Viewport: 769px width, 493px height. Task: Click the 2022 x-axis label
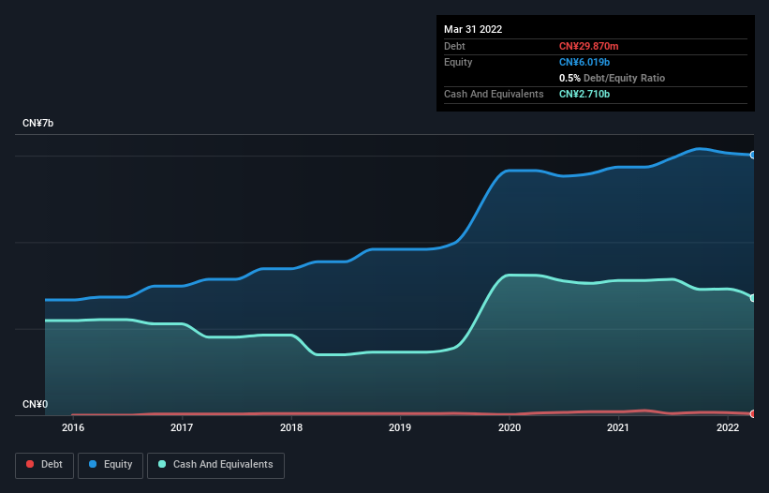coord(728,427)
